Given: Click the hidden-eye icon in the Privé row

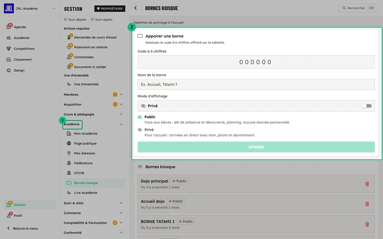Looking at the screenshot, I should click(143, 106).
